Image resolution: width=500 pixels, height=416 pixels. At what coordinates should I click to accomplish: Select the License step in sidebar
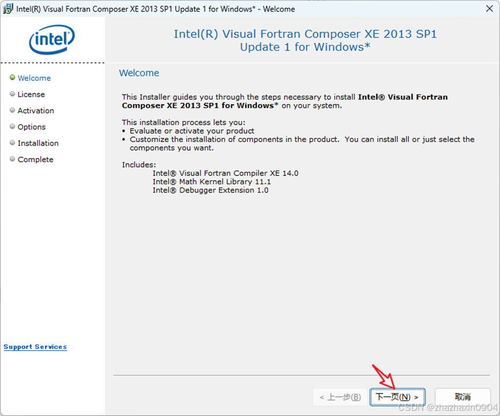coord(31,94)
